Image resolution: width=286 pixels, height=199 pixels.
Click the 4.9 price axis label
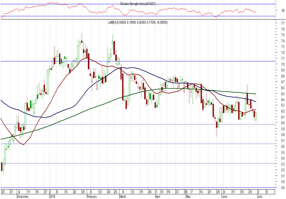(283, 188)
